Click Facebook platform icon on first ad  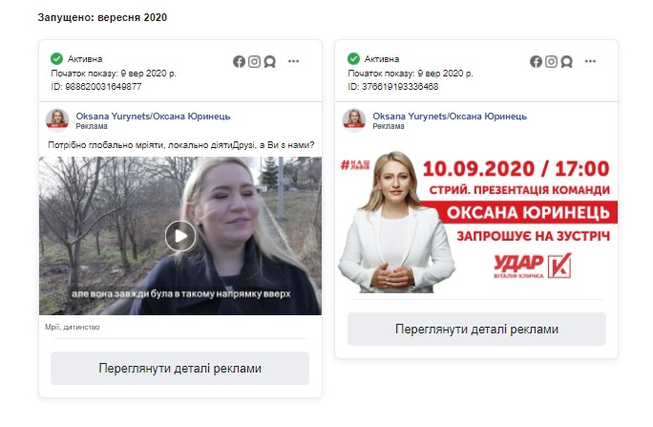(239, 62)
